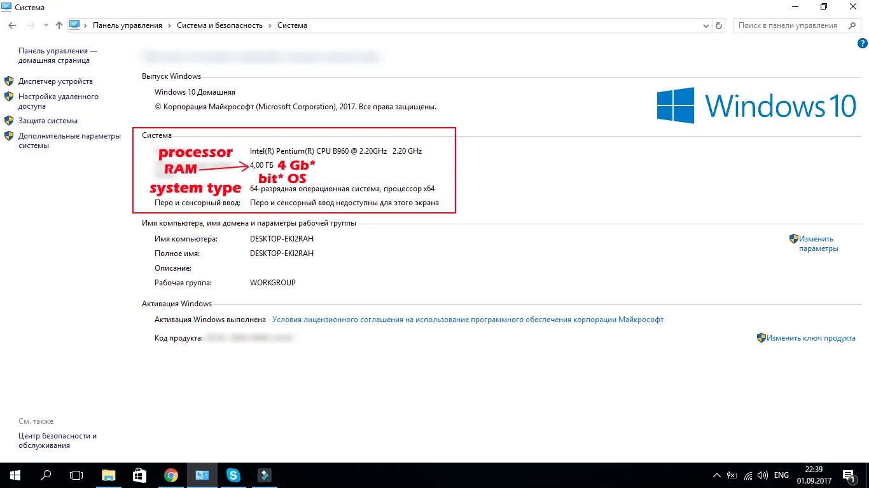This screenshot has height=488, width=869.
Task: Click the shield icon beside Изменить параметры
Action: click(x=794, y=239)
